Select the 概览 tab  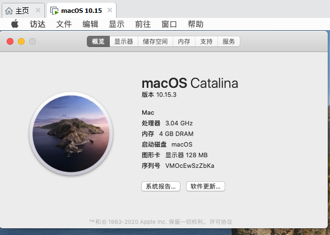tap(98, 41)
